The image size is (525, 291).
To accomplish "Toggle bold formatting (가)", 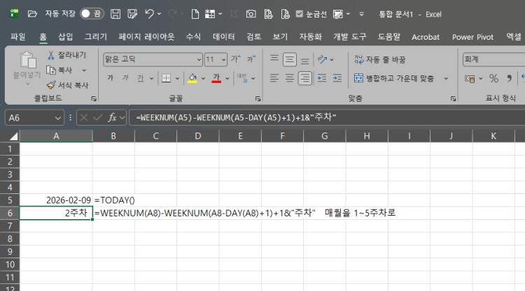I will (110, 78).
